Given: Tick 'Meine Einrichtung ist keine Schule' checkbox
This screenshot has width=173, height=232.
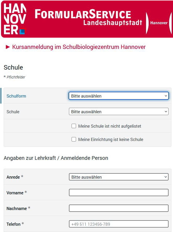Looking at the screenshot, I should point(74,139).
